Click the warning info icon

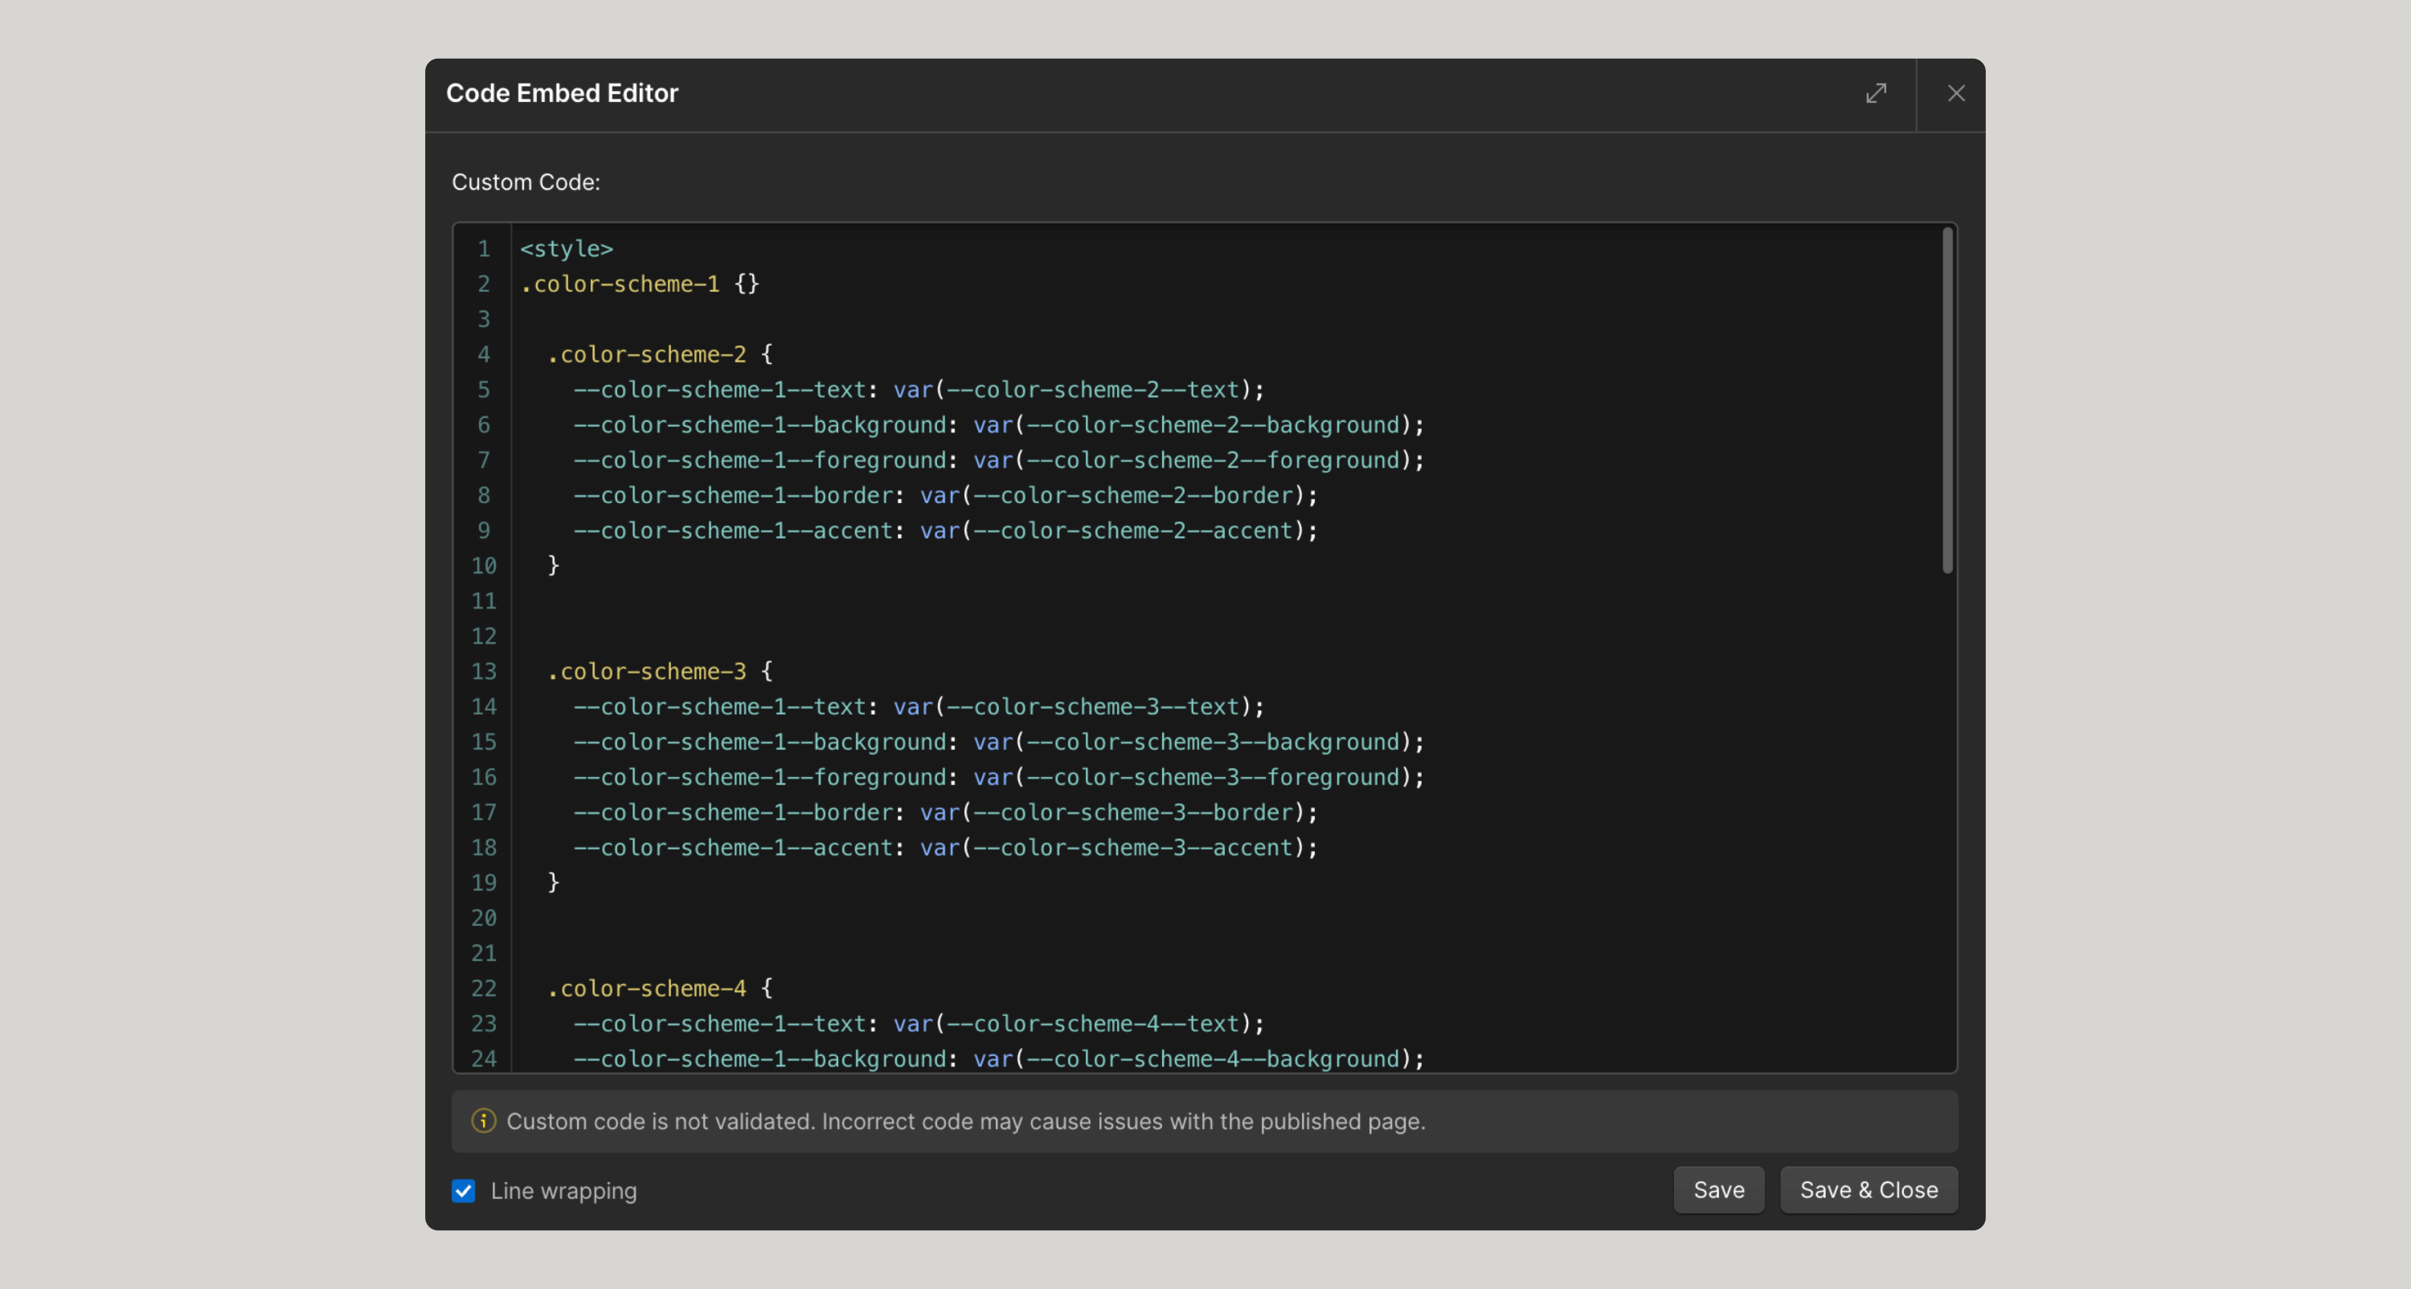pyautogui.click(x=483, y=1120)
